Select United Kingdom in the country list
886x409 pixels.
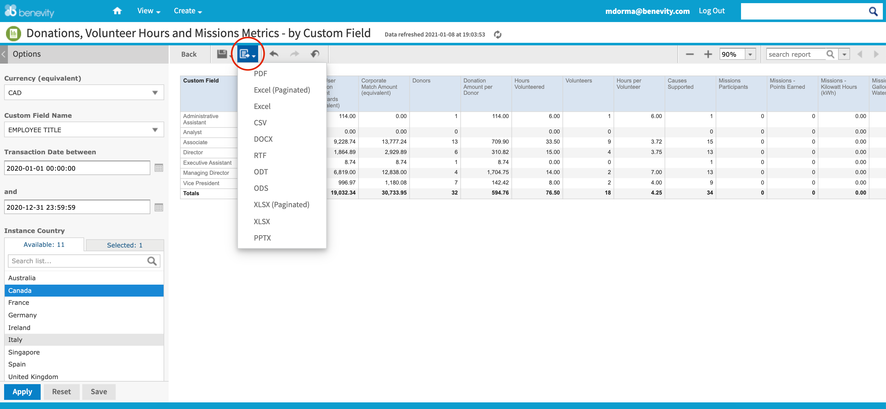(84, 377)
